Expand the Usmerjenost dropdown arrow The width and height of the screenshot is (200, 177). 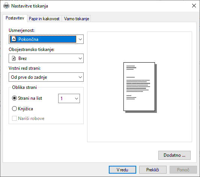click(x=80, y=39)
